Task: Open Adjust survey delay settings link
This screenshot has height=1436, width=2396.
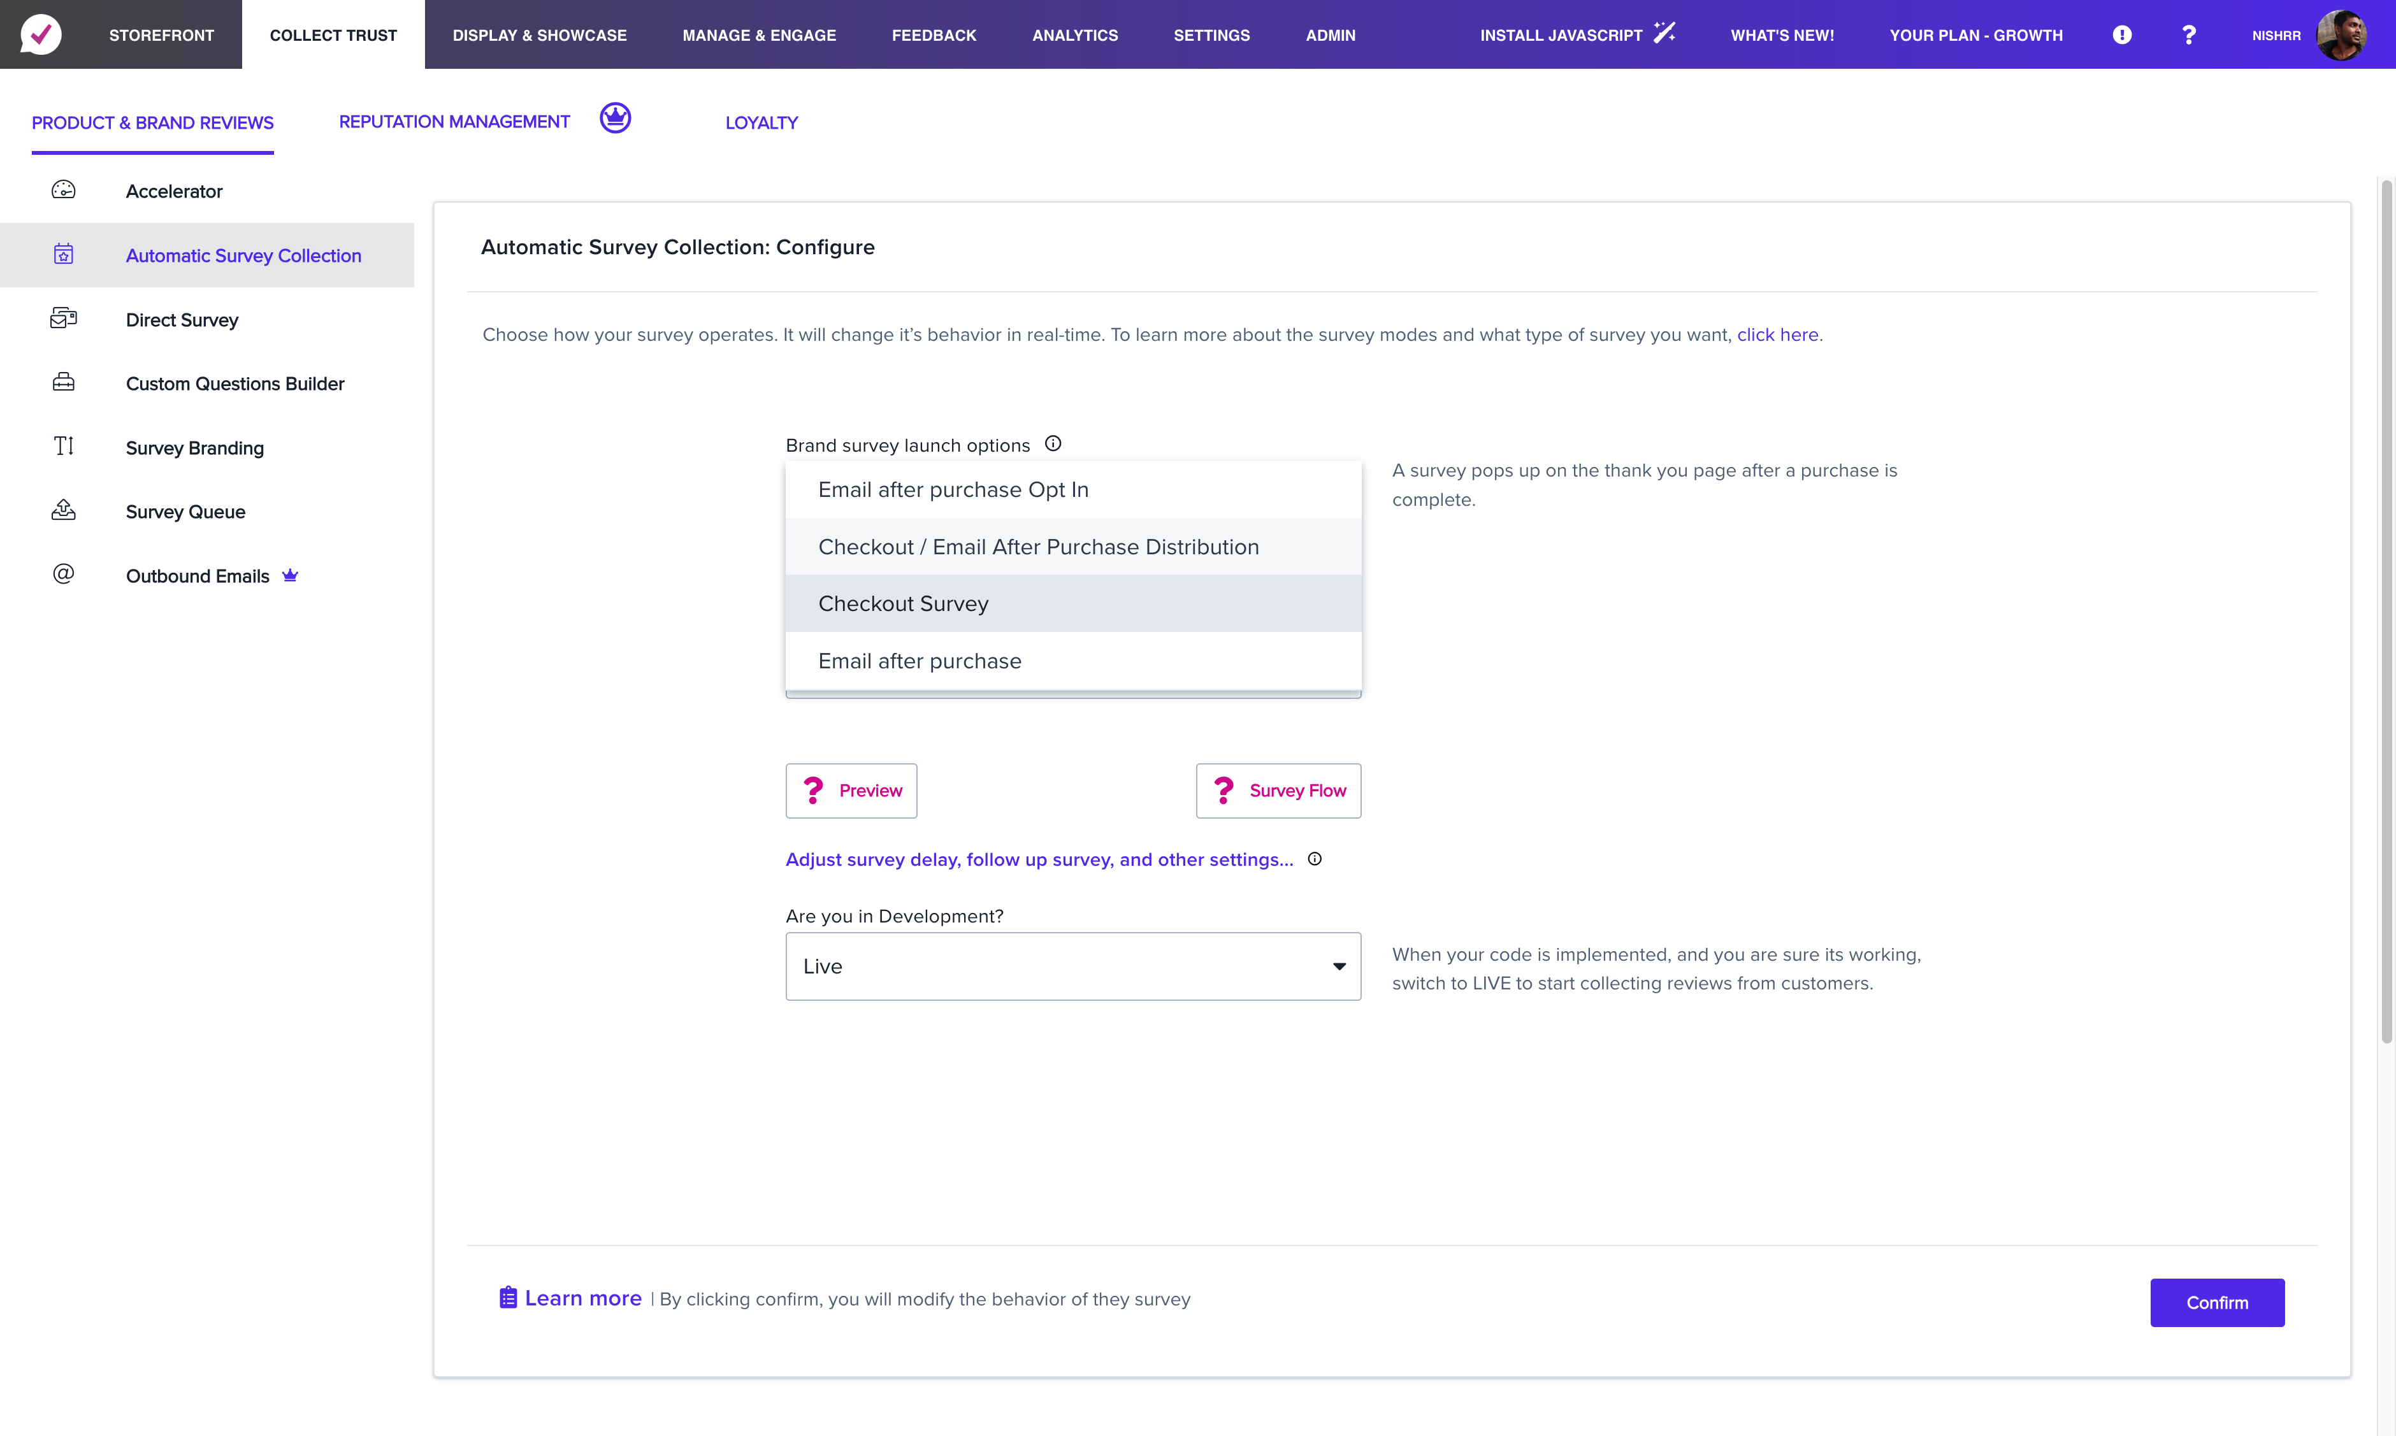Action: click(x=1039, y=859)
